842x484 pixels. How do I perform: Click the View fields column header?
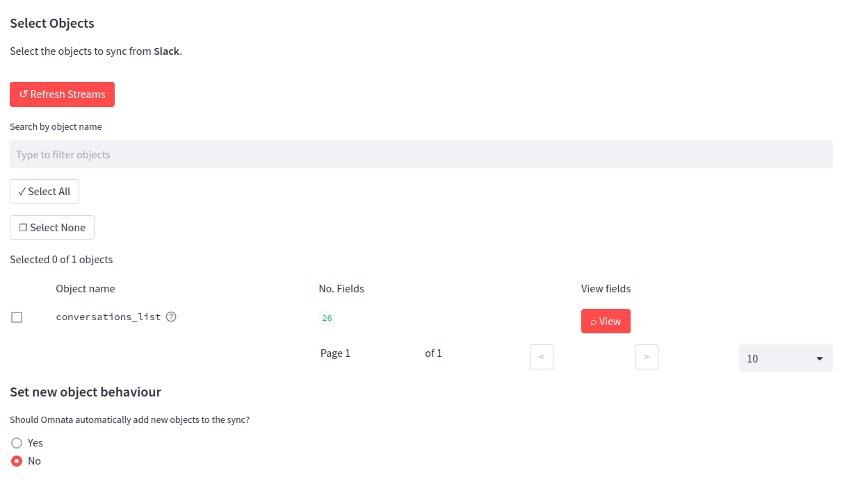(x=606, y=289)
